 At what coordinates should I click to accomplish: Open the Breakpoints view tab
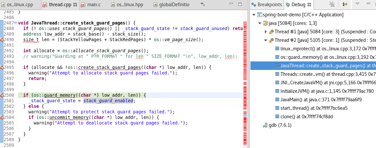point(267,5)
